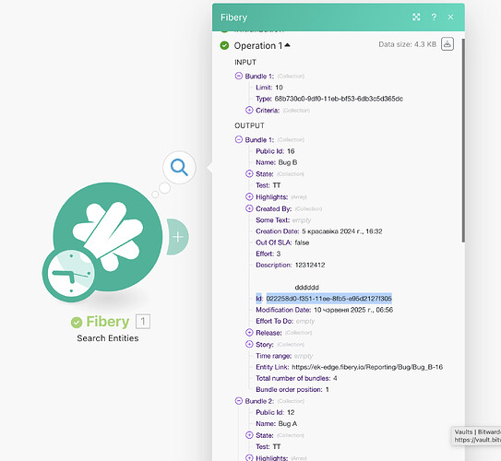This screenshot has height=461, width=501.
Task: Click the Vaults Bitwarden tooltip
Action: [x=476, y=436]
